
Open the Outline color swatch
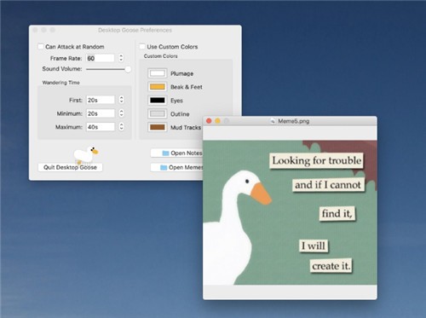pyautogui.click(x=158, y=113)
